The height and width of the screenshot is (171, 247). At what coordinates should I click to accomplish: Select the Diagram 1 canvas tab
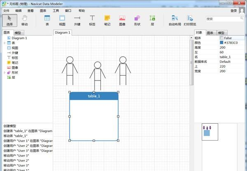point(63,32)
